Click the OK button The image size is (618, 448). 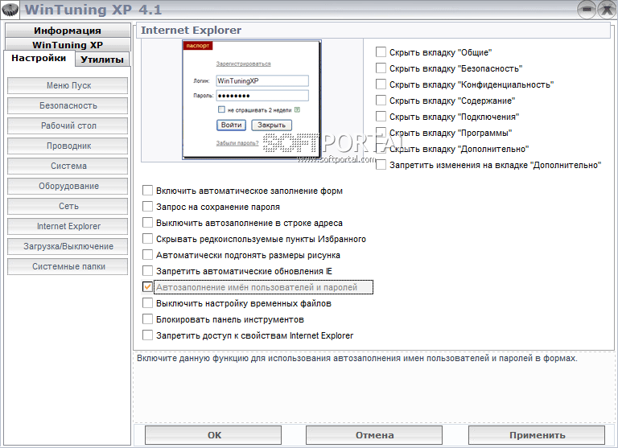coord(213,435)
